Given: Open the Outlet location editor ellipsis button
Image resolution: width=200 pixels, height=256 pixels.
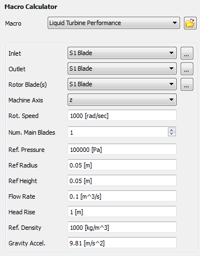Looking at the screenshot, I should [187, 69].
